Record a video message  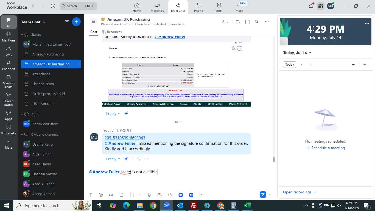pos(160,195)
